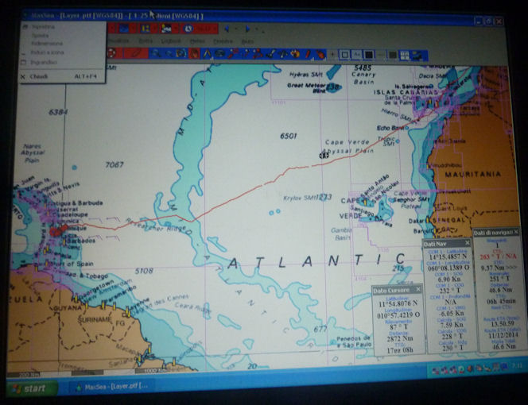
Task: Click cursor latitude 11°54.8076 N
Action: (x=398, y=304)
